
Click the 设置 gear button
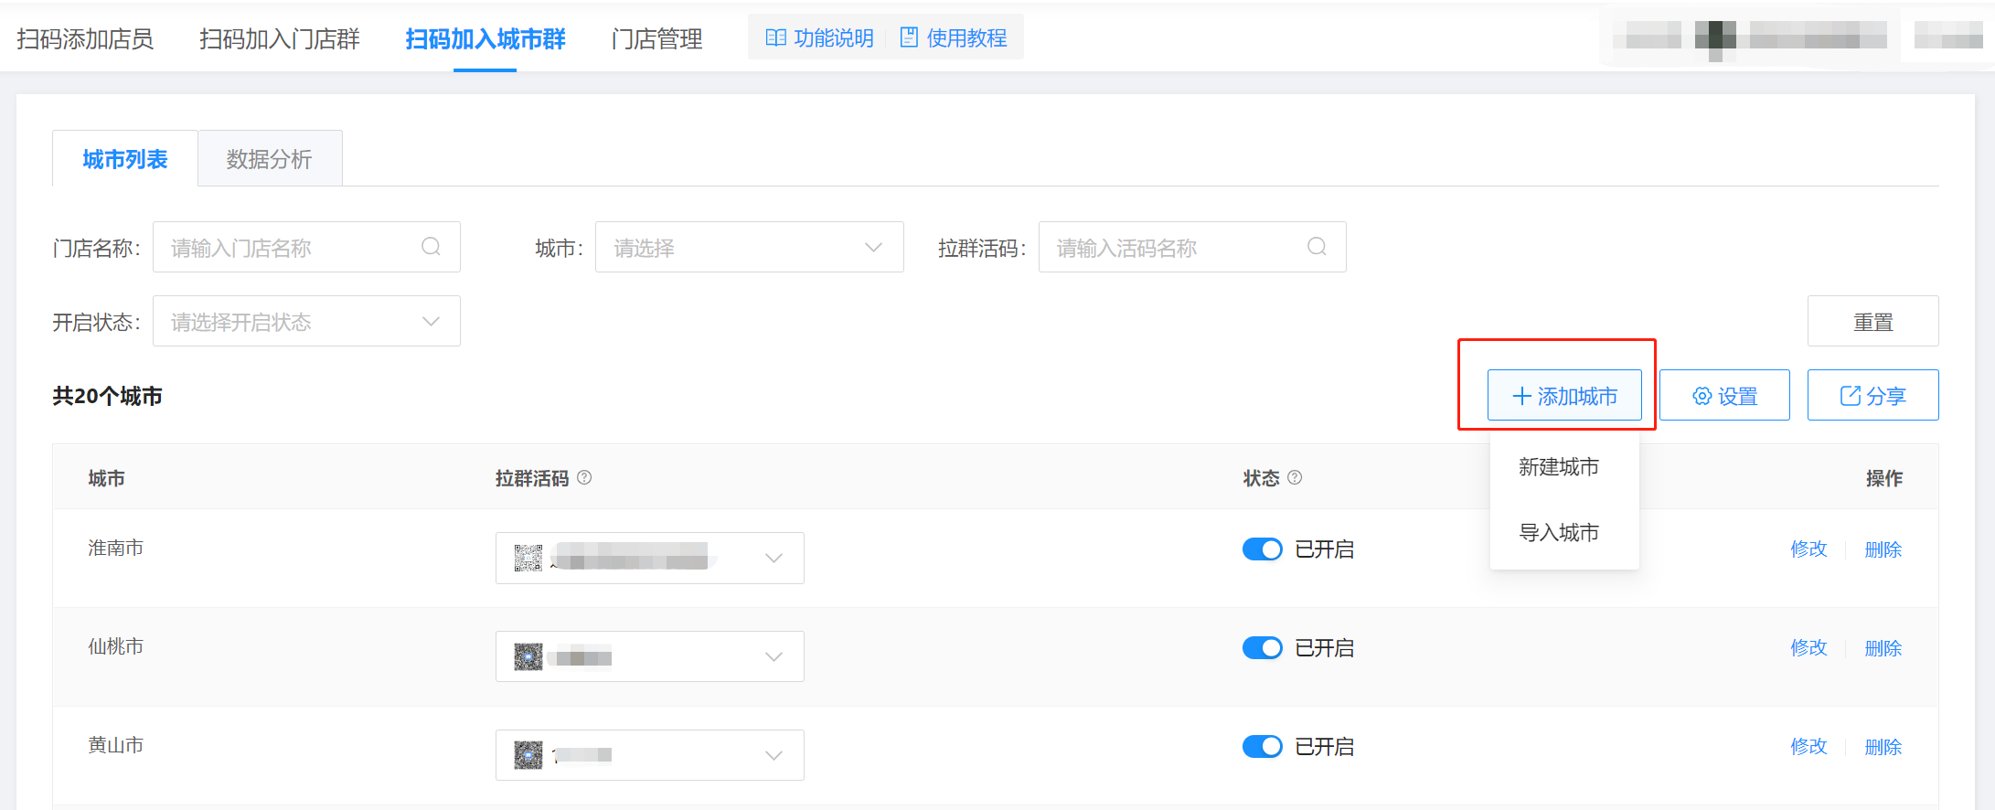coord(1724,396)
